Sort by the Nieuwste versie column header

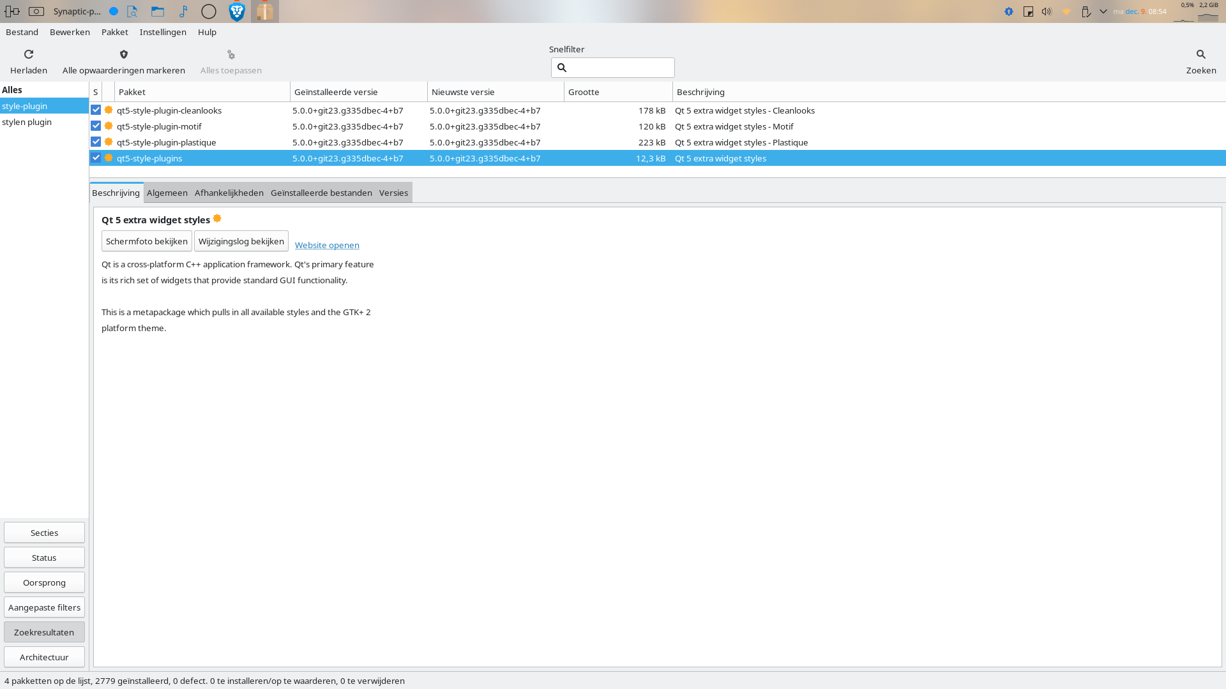click(496, 92)
